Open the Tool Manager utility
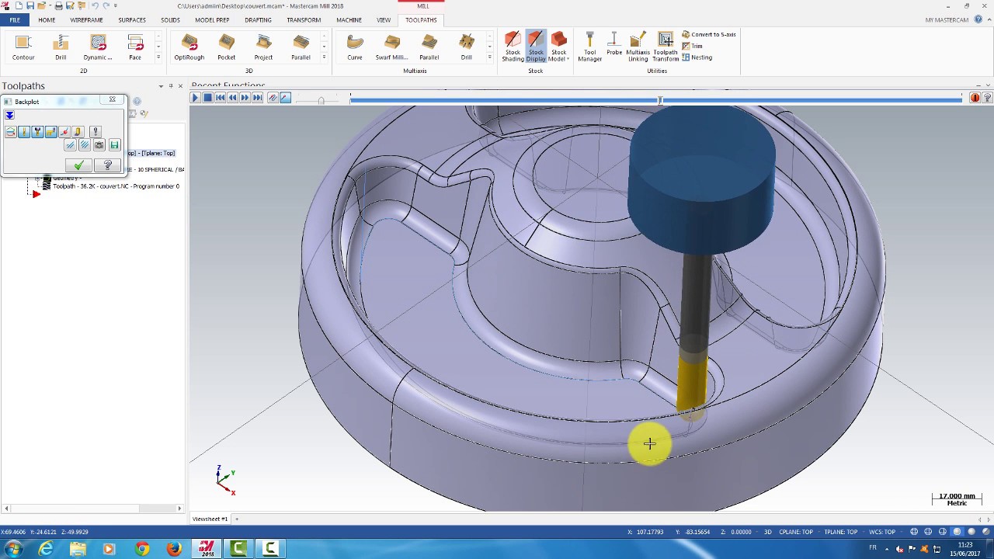This screenshot has width=994, height=559. (589, 47)
